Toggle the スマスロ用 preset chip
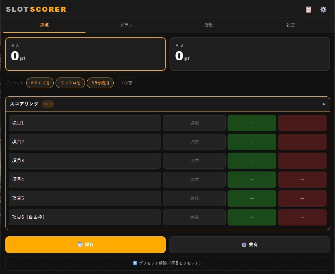Image resolution: width=335 pixels, height=274 pixels. (70, 83)
